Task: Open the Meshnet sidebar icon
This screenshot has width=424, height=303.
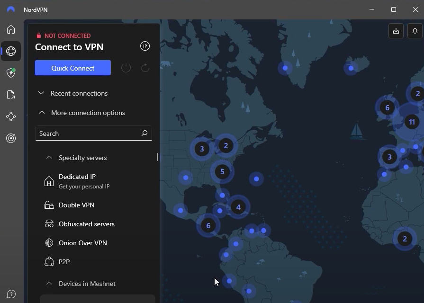Action: point(11,116)
